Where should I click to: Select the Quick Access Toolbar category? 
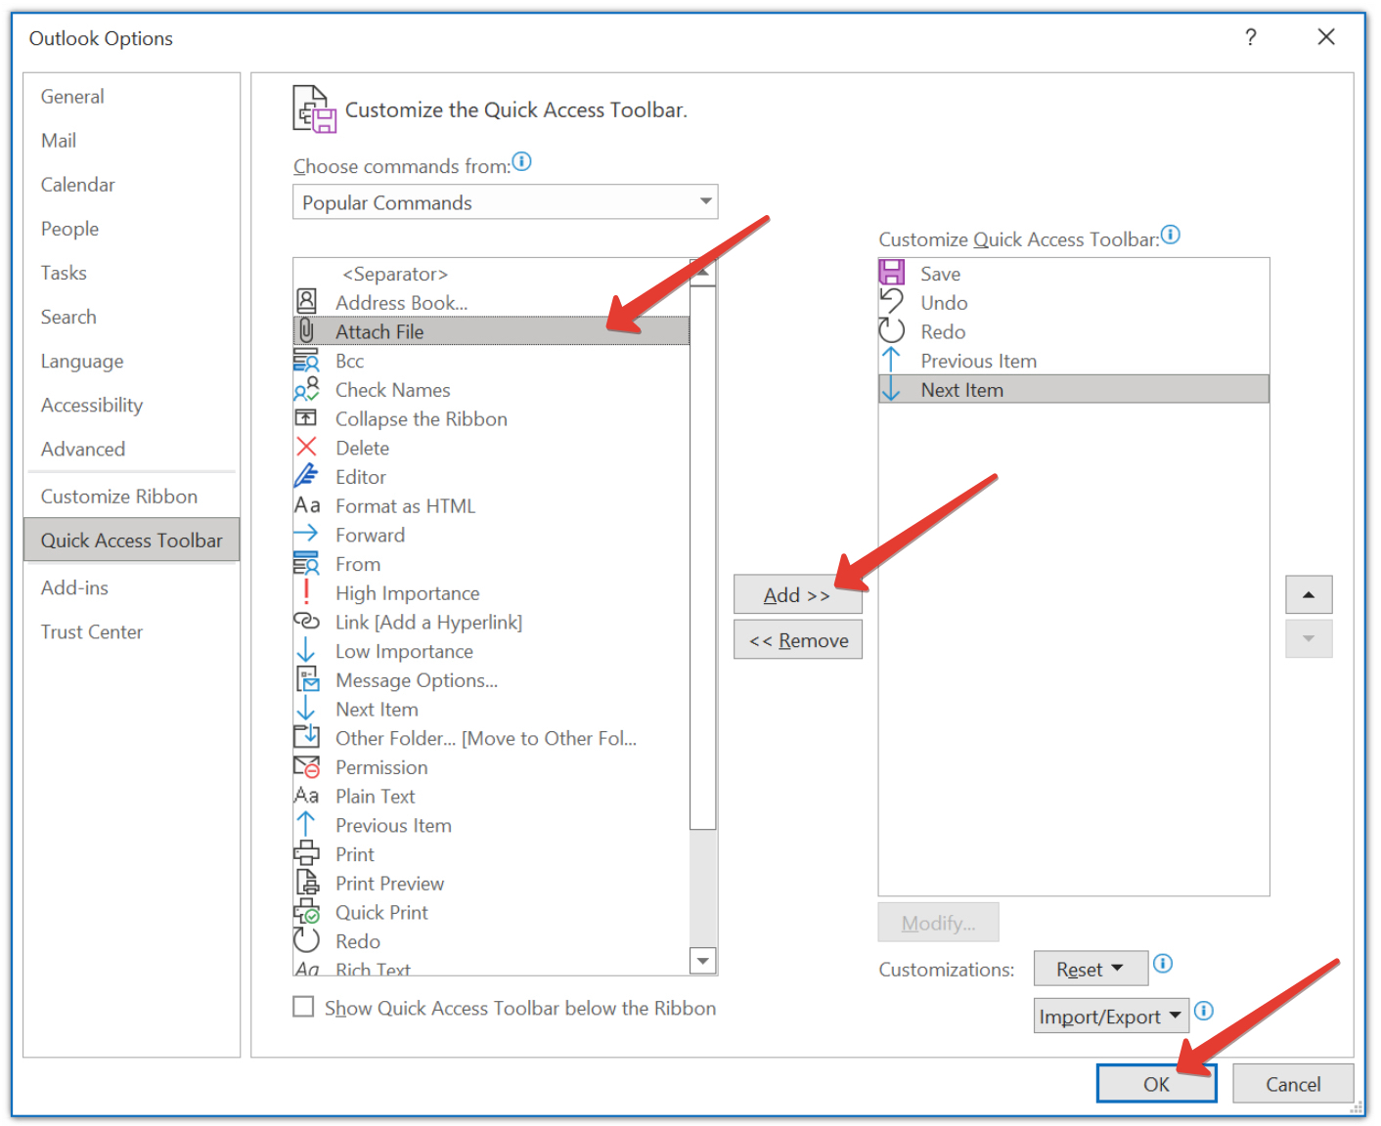point(131,540)
